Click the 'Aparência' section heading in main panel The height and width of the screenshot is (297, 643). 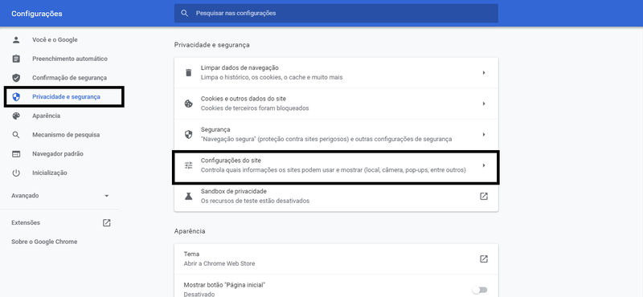pyautogui.click(x=190, y=231)
